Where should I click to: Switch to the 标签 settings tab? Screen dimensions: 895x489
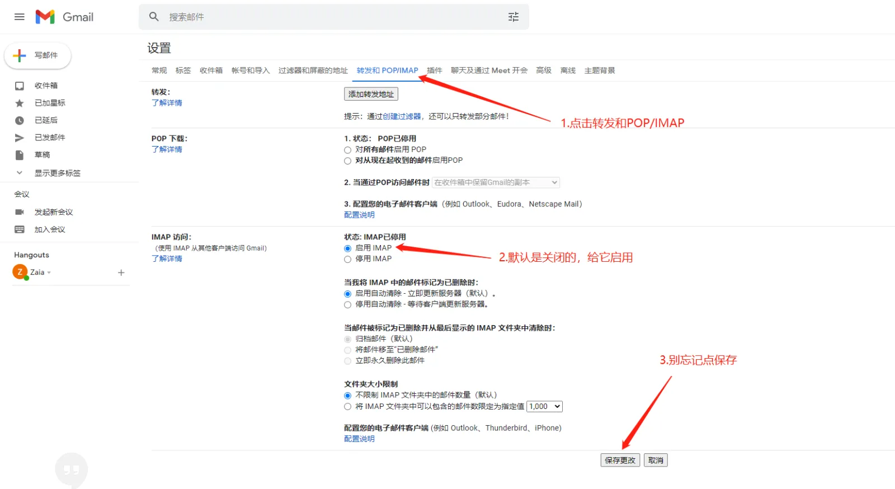(183, 70)
